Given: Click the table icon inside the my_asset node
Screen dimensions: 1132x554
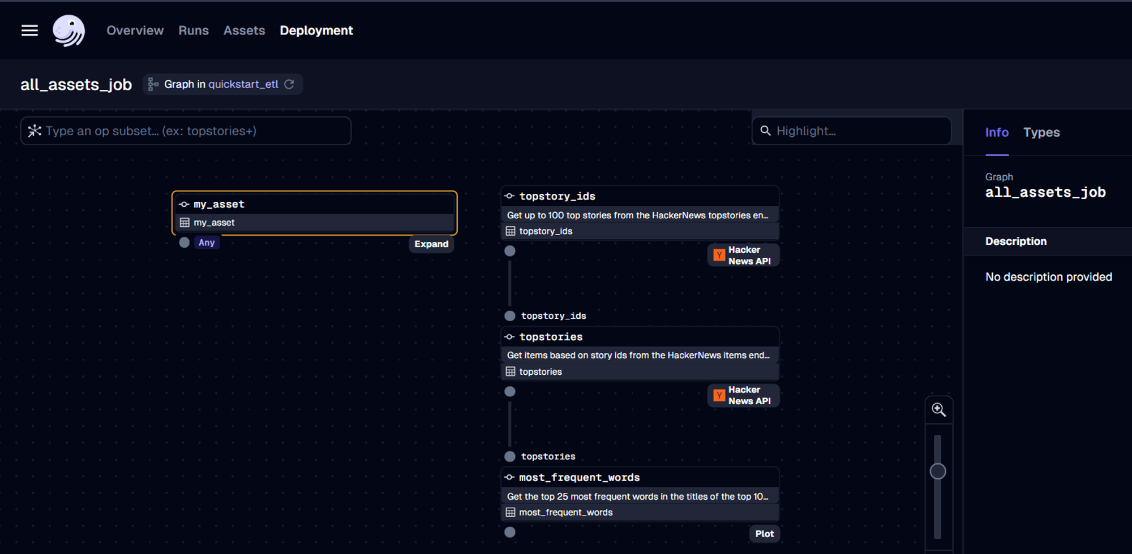Looking at the screenshot, I should 185,222.
